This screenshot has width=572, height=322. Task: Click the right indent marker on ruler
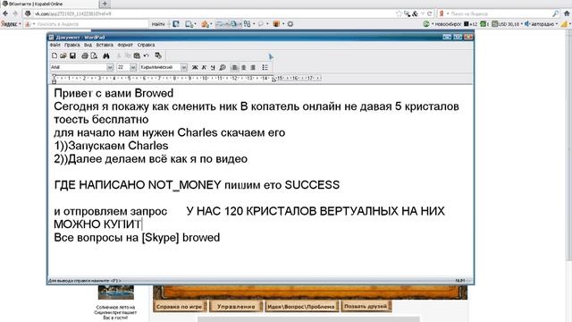[273, 79]
